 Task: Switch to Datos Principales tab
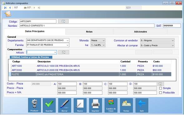[35, 31]
